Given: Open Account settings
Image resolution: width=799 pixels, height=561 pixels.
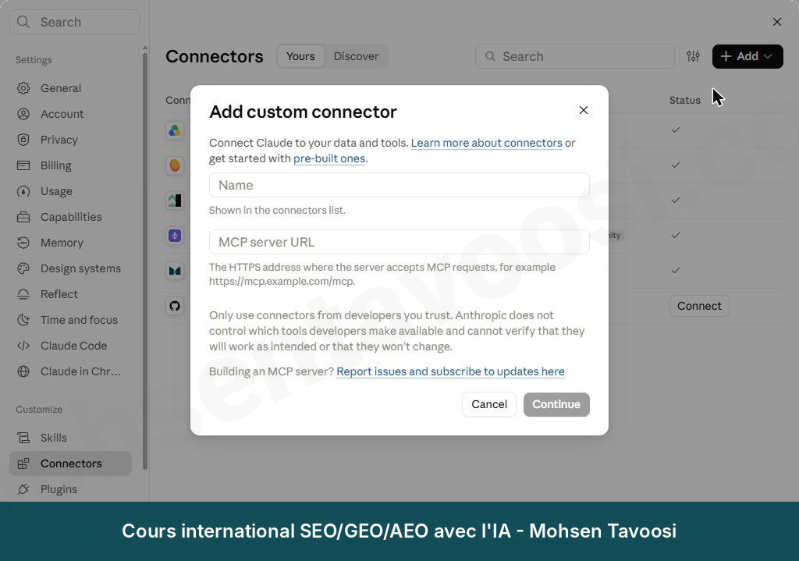Looking at the screenshot, I should click(70, 114).
